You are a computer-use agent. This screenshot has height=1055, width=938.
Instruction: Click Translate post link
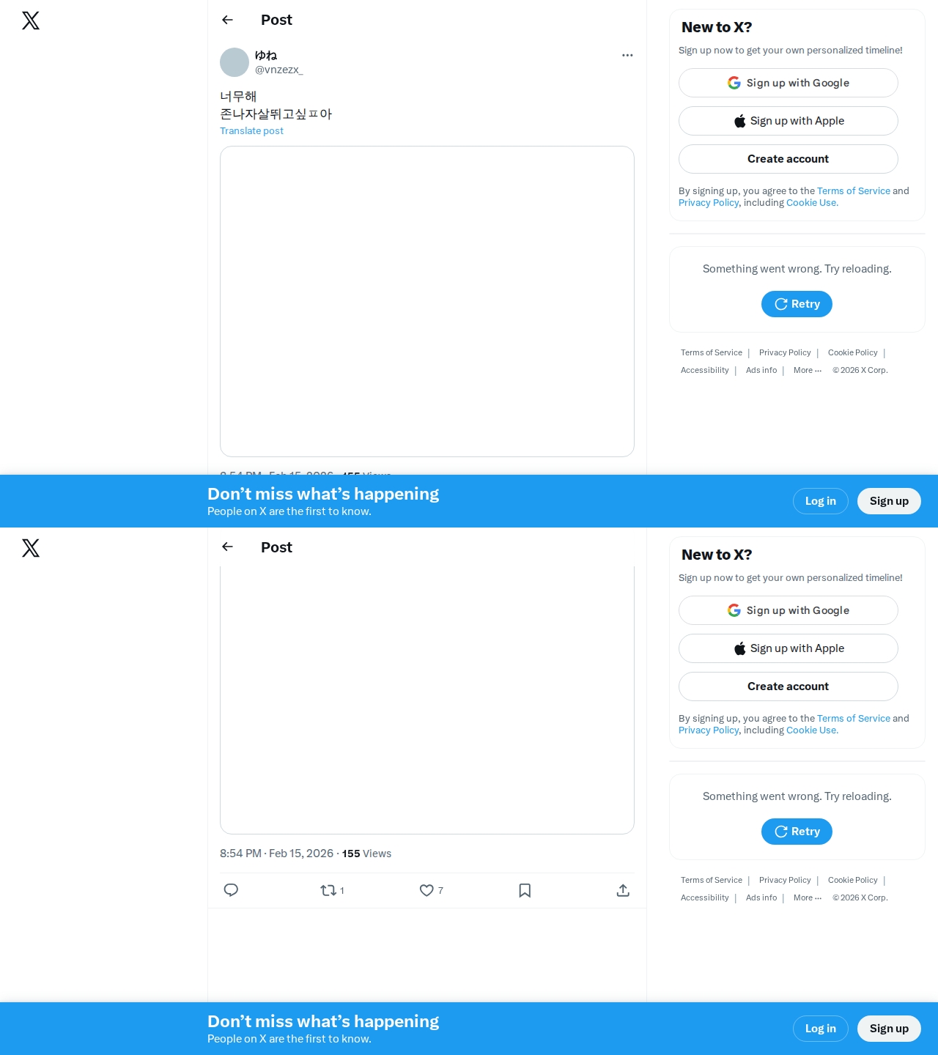tap(251, 130)
